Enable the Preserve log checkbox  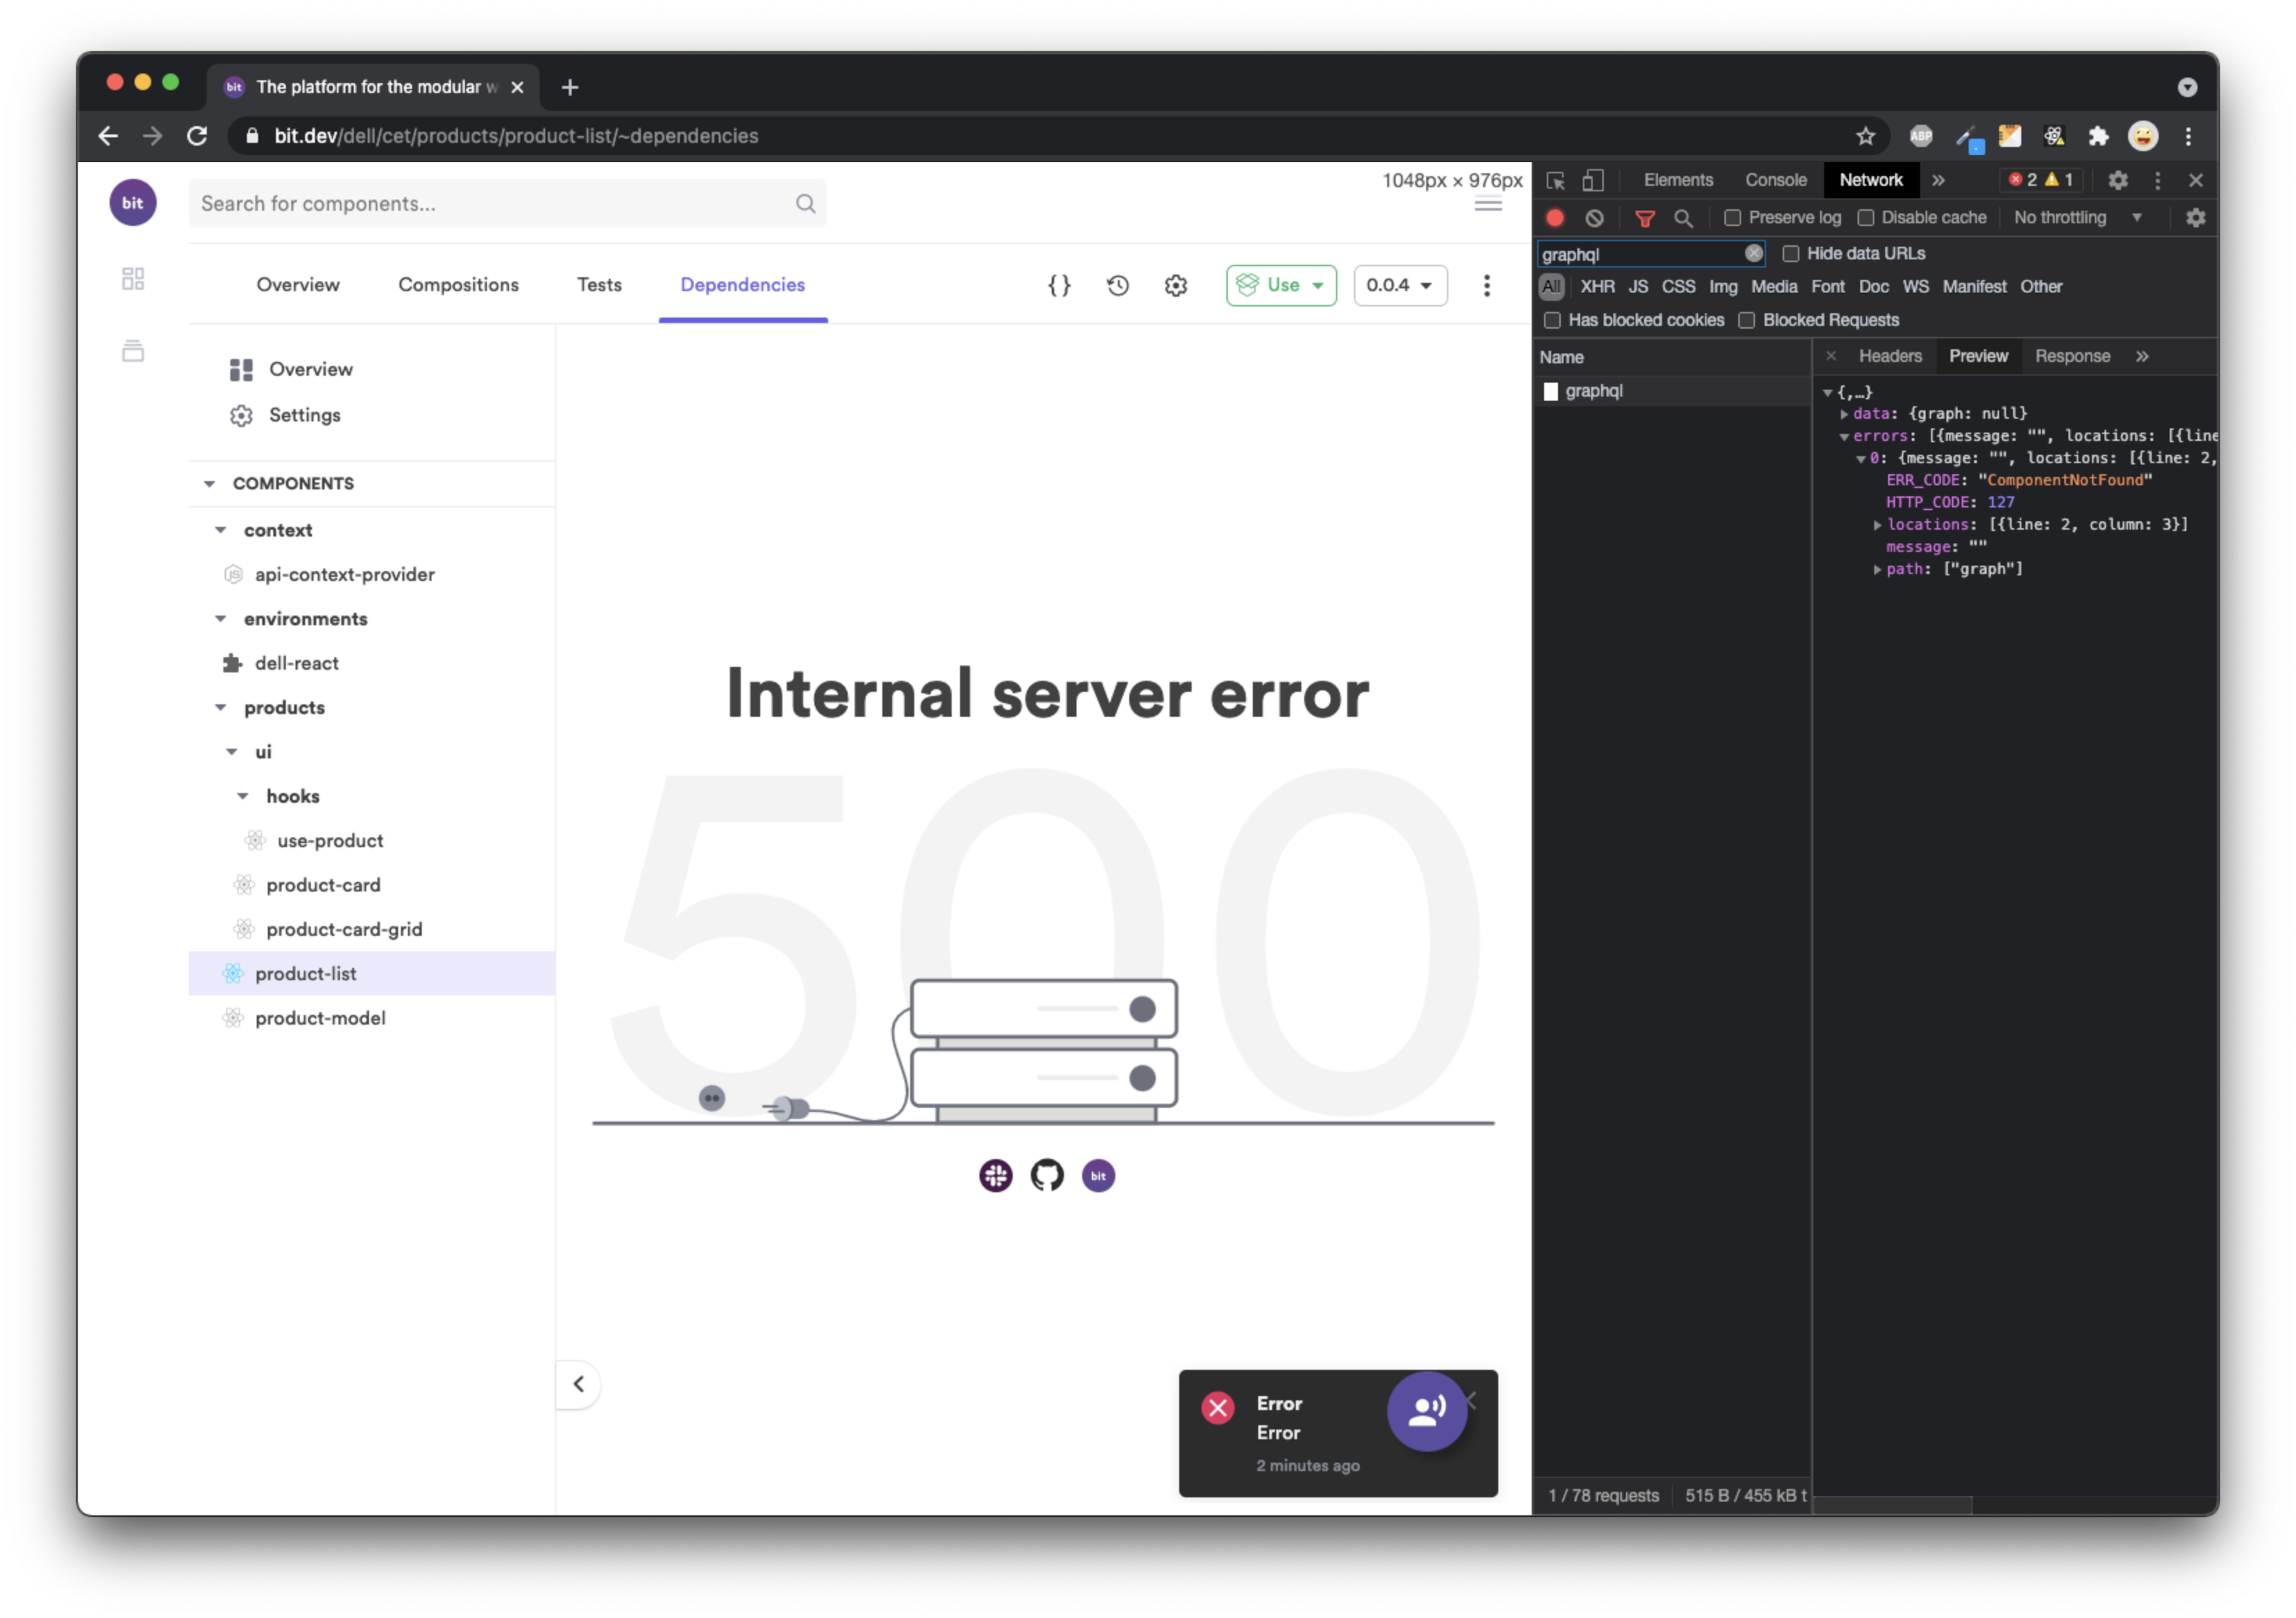[x=1733, y=218]
